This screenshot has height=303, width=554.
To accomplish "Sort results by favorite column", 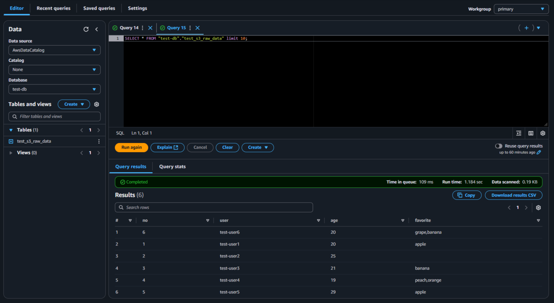I will pyautogui.click(x=539, y=220).
